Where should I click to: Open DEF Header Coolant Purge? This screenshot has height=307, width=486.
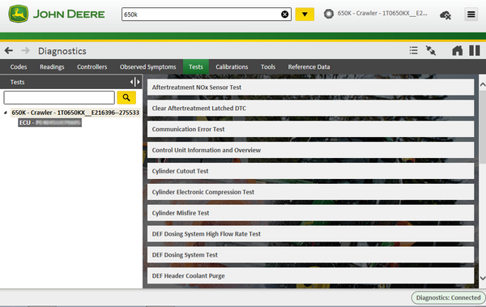pos(310,275)
